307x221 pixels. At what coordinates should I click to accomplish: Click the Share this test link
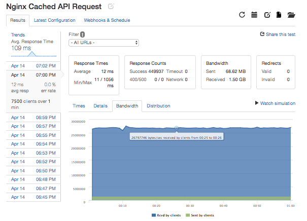tap(281, 34)
